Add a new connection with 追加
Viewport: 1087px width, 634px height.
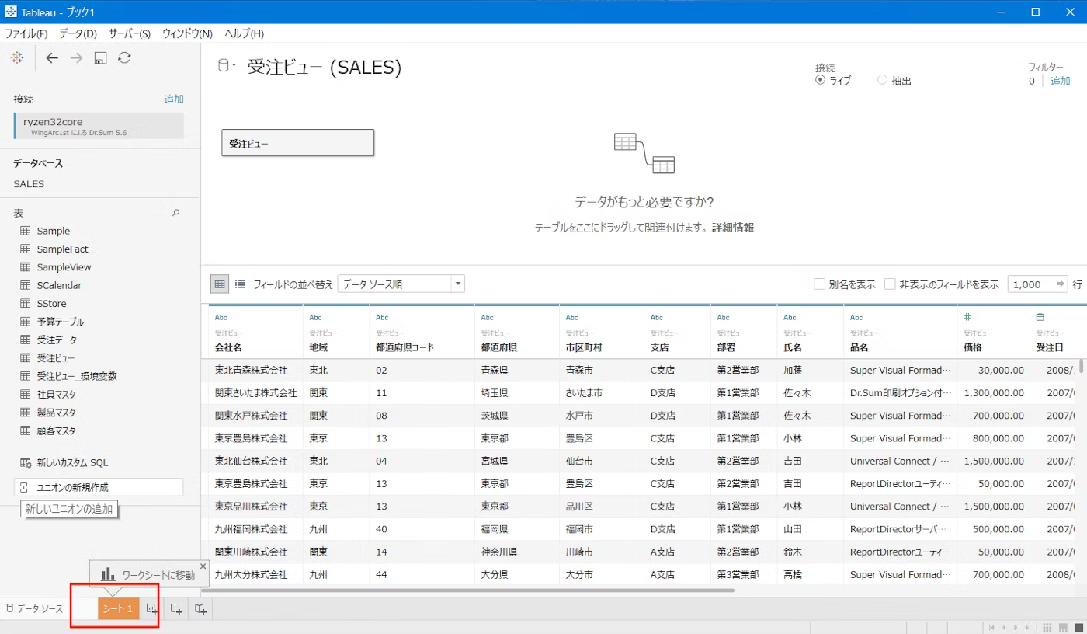tap(174, 99)
